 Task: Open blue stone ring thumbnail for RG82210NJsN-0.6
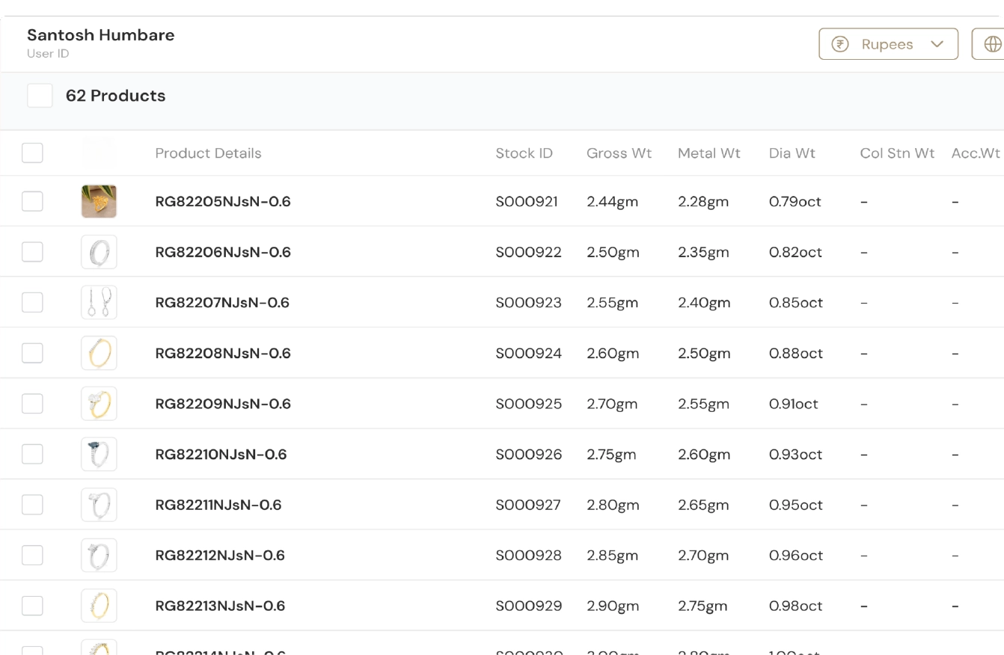click(x=99, y=454)
